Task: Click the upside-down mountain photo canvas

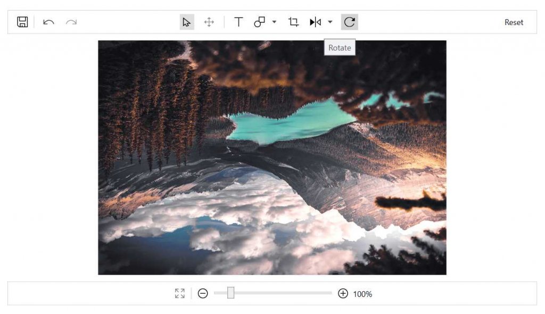Action: pos(272,157)
